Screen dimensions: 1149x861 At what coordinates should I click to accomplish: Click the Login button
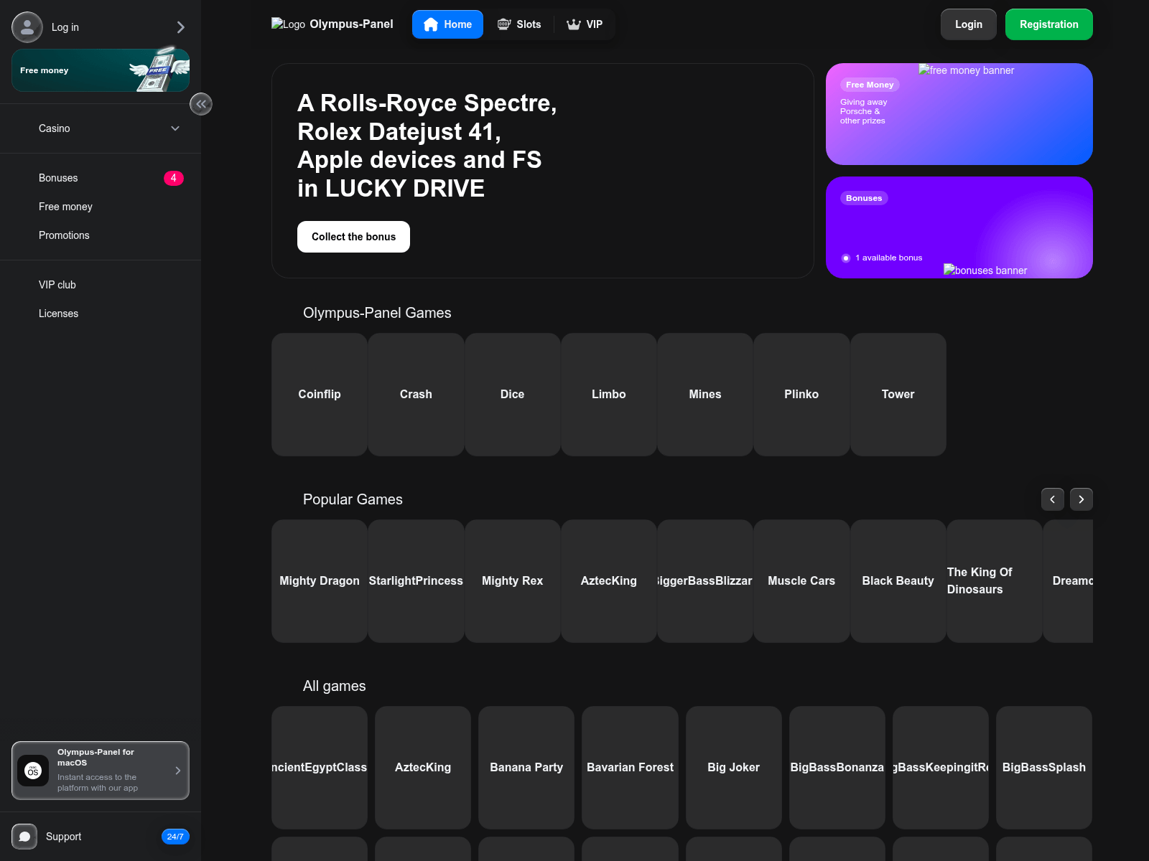[x=969, y=24]
